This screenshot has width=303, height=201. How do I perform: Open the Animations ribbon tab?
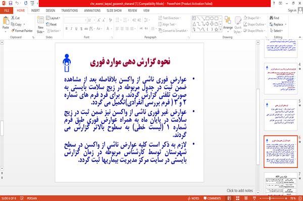coord(92,11)
